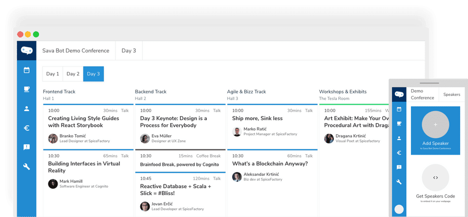The image size is (468, 217).
Task: Select the Speakers tab in small panel
Action: [451, 94]
